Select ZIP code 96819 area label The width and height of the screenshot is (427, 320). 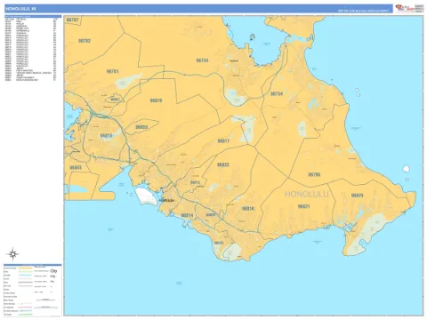coord(156,100)
